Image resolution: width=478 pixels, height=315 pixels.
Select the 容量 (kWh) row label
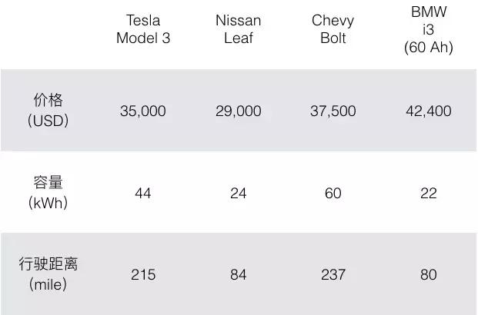(48, 193)
